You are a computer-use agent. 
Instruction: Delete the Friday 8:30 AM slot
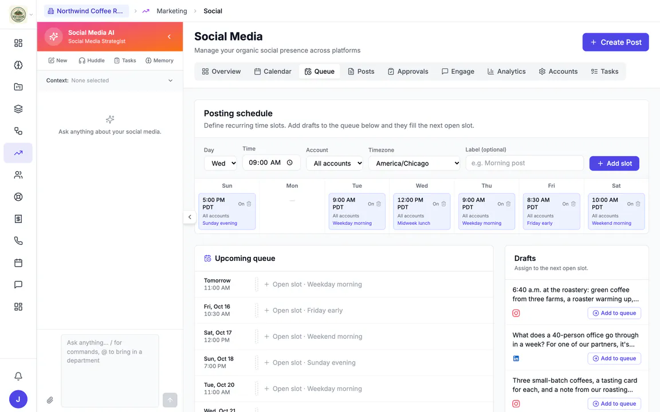click(x=573, y=204)
